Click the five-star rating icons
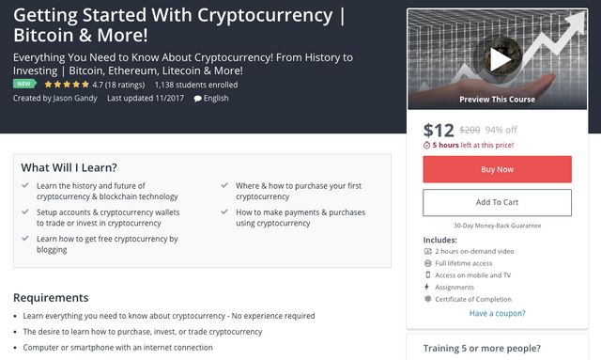Viewport: 601px width, 360px height. 67,85
